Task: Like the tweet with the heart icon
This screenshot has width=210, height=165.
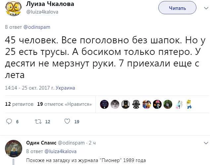Action: click(67, 121)
